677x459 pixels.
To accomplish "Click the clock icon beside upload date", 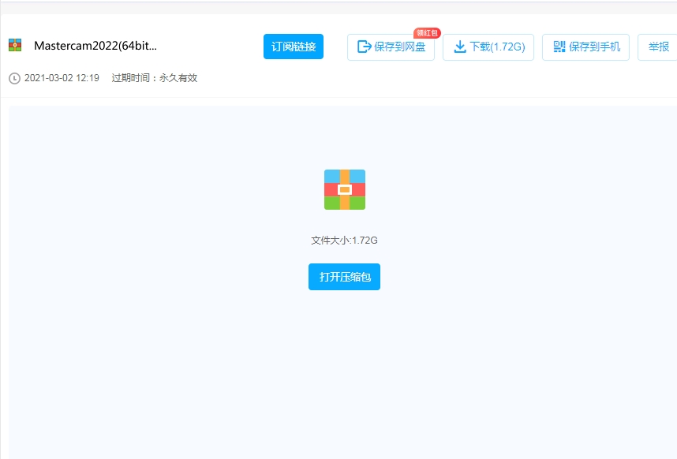I will 15,79.
